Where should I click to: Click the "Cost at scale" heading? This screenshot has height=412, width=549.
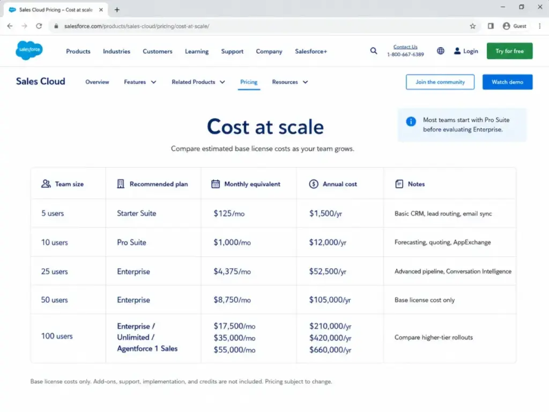[265, 127]
